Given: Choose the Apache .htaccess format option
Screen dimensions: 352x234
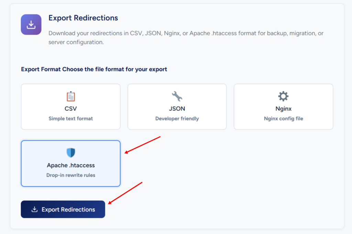Looking at the screenshot, I should [x=71, y=163].
